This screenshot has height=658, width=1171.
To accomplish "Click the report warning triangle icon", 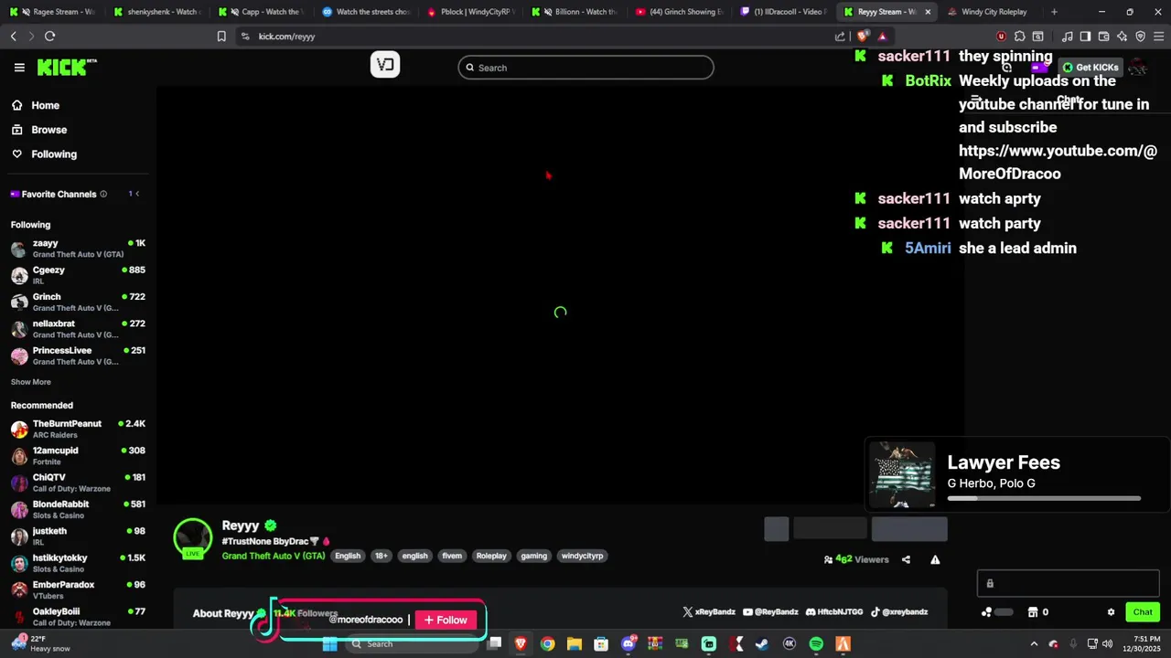I will (935, 559).
